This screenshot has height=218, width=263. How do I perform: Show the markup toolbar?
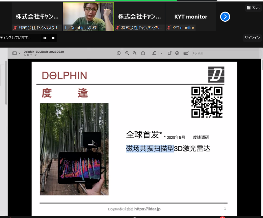click(x=177, y=53)
